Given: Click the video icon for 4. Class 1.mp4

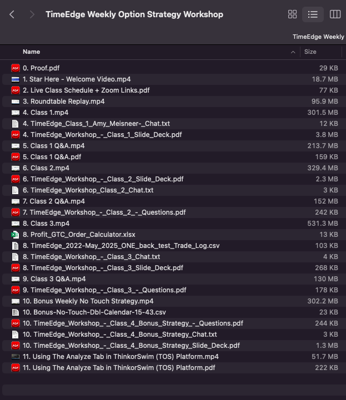Looking at the screenshot, I should 16,113.
